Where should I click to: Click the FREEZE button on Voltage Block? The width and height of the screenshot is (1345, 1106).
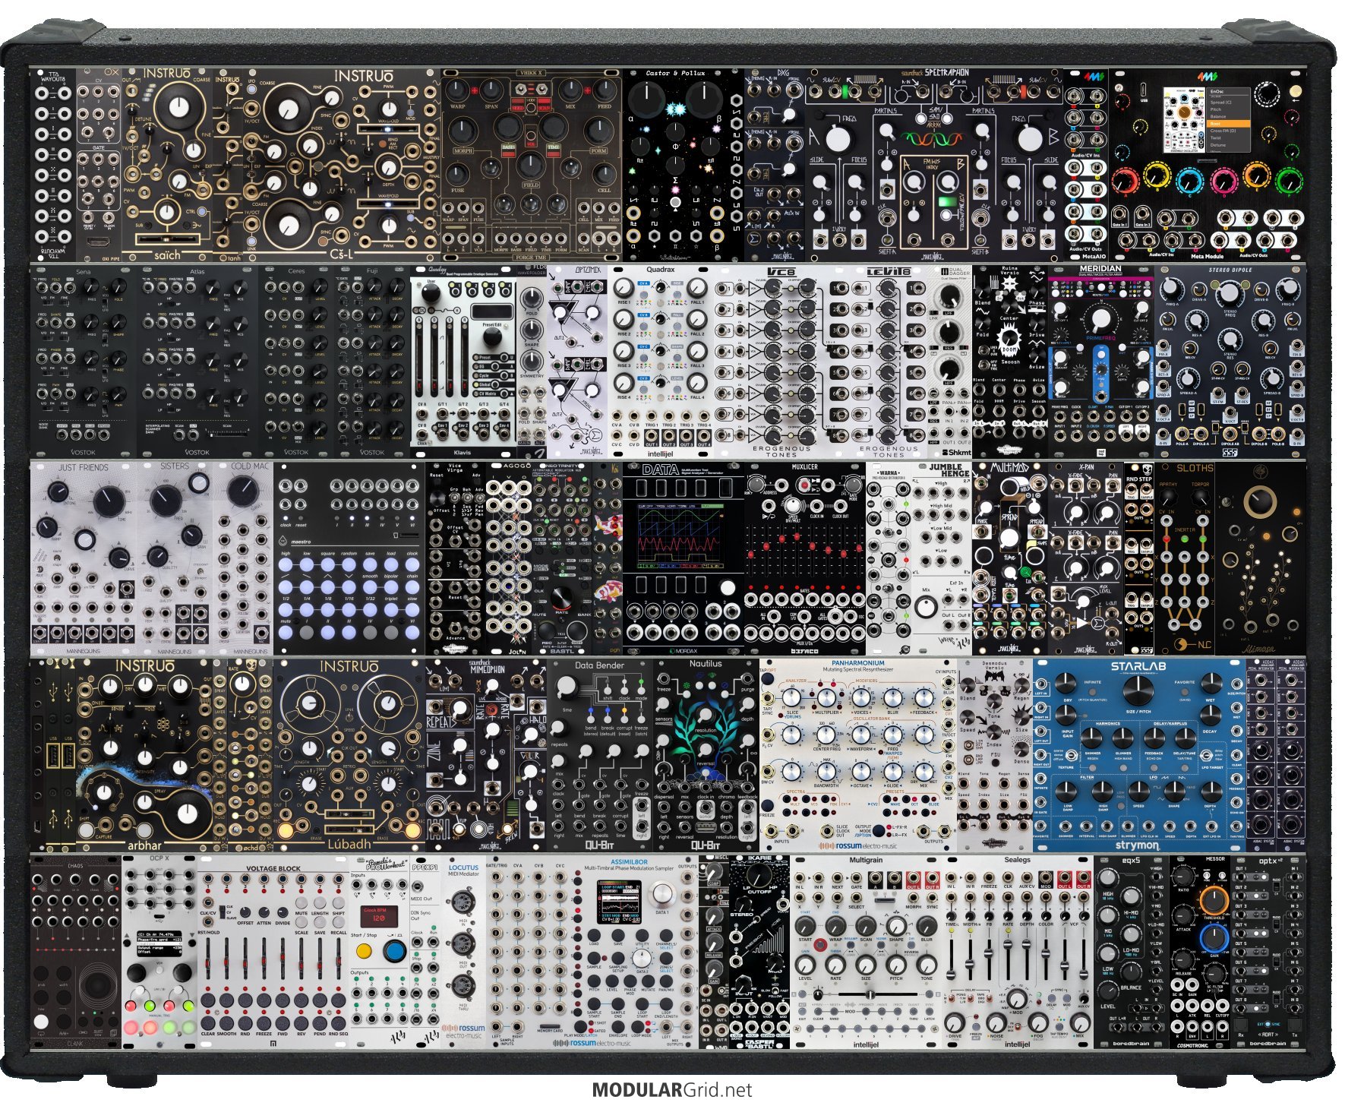264,1022
